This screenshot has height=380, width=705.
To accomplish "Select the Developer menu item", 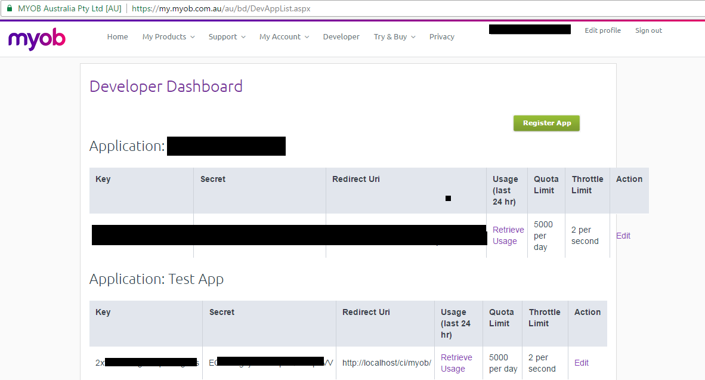I will click(341, 36).
